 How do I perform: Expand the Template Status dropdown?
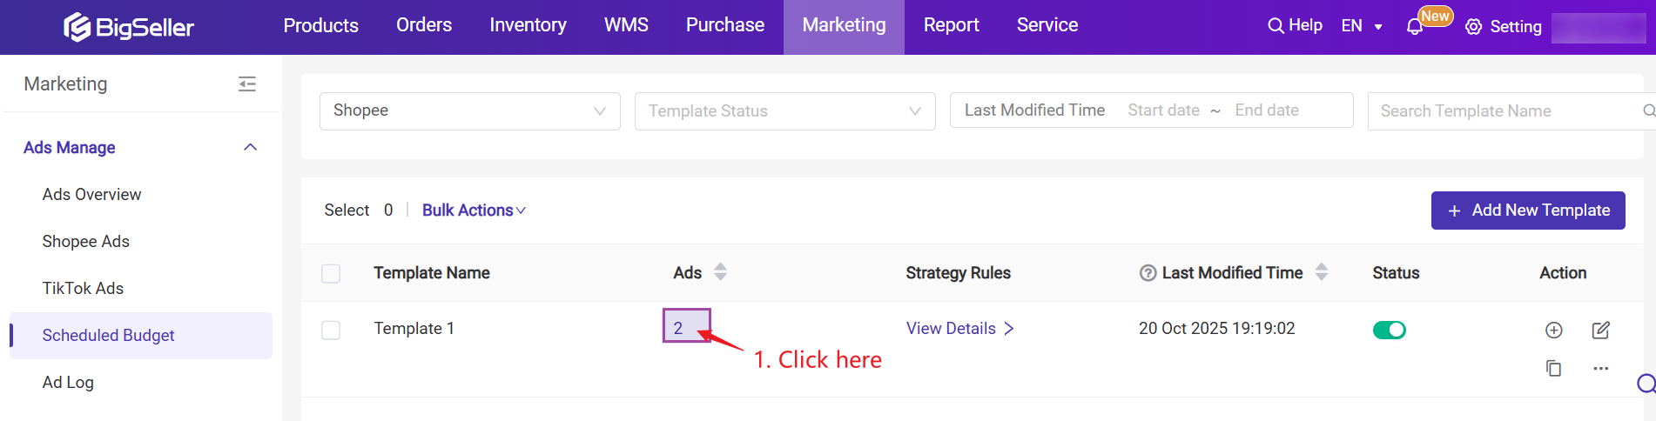coord(784,111)
